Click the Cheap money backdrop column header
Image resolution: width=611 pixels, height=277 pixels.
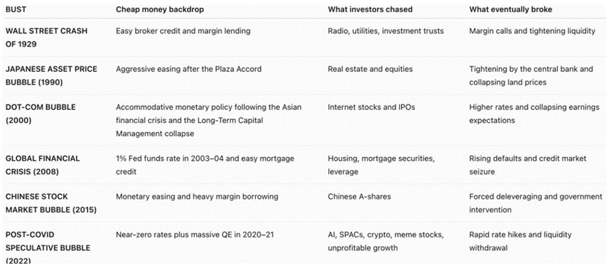tap(159, 9)
